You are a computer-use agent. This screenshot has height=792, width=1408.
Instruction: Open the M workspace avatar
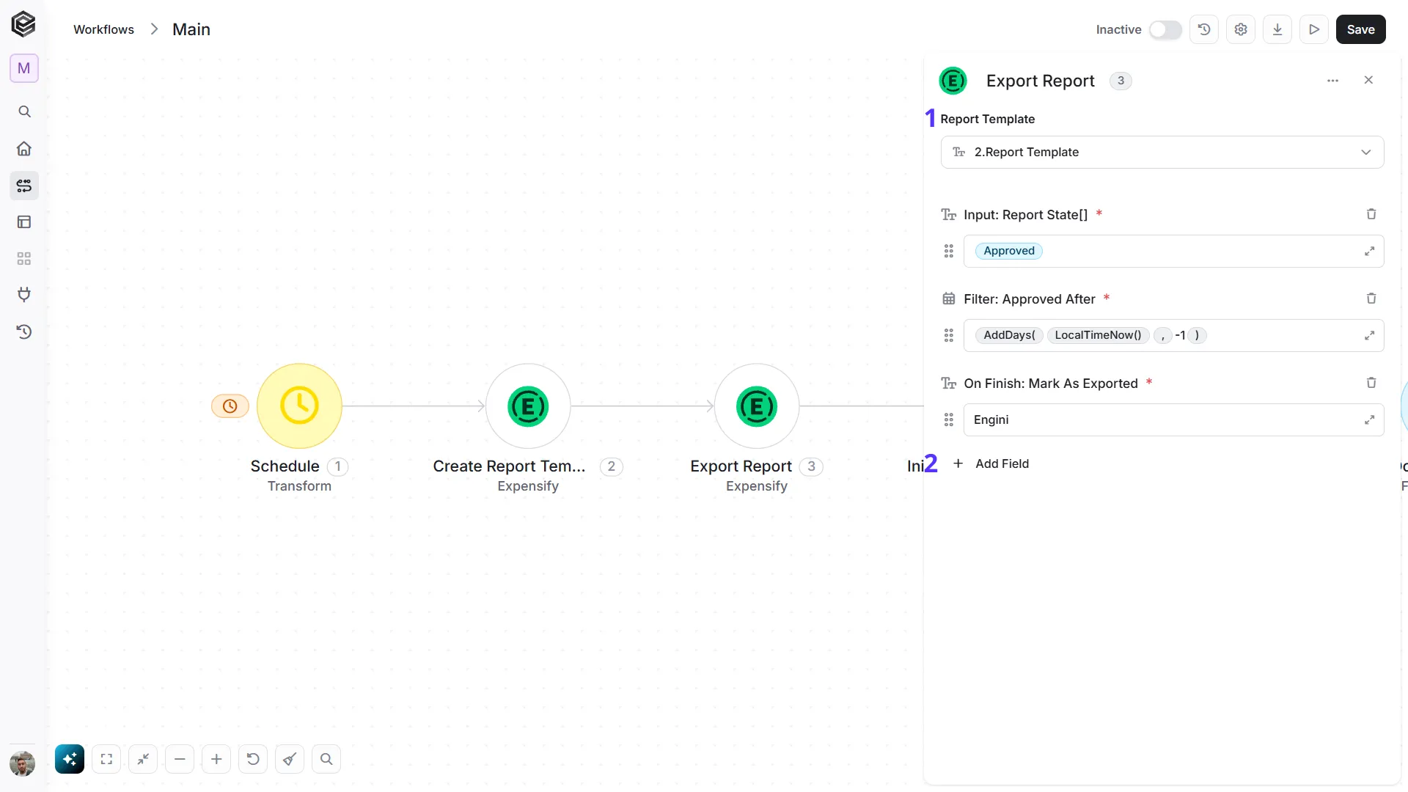point(24,68)
